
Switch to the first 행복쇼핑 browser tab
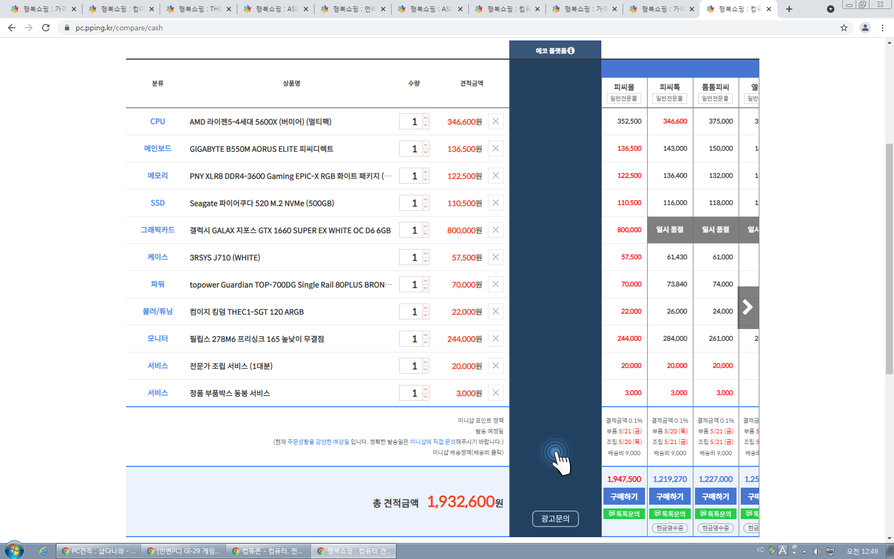pos(43,9)
